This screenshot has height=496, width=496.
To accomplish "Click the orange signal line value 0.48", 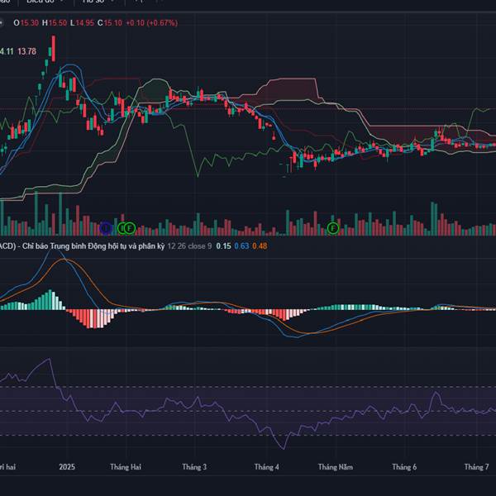I will point(260,246).
